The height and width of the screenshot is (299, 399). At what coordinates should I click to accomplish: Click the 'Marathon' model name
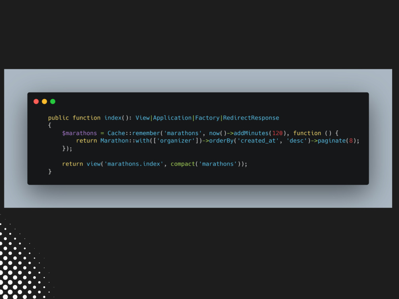tap(115, 141)
